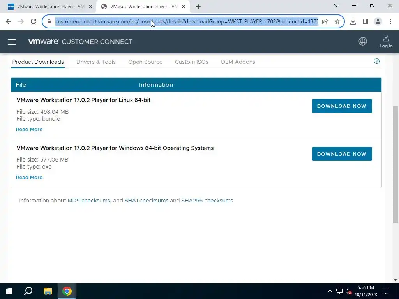
Task: Close the active VMware Workstation Player tab
Action: pyautogui.click(x=184, y=7)
